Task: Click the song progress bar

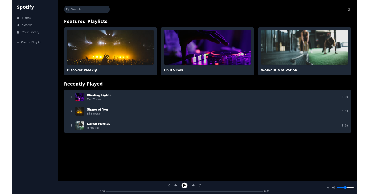Action: (x=184, y=191)
